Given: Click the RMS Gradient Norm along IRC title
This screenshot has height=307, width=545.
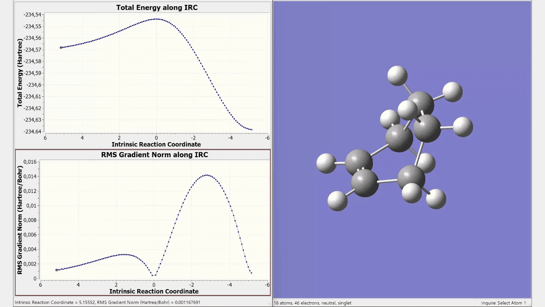Looking at the screenshot, I should [x=154, y=155].
